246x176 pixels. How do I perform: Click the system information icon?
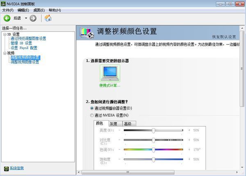tap(6, 169)
